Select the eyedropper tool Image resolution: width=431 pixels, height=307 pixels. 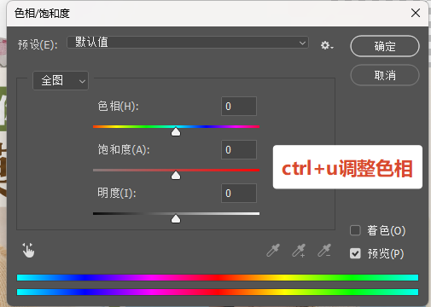pyautogui.click(x=273, y=251)
